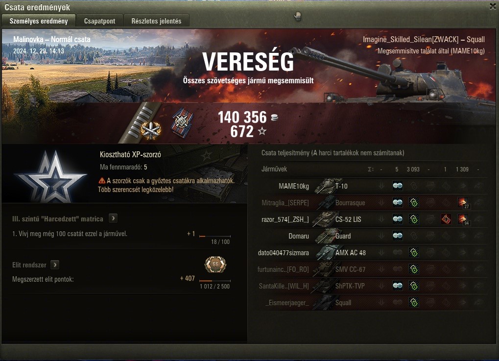This screenshot has width=499, height=361.
Task: Open the Csapatpont tab
Action: click(x=99, y=21)
